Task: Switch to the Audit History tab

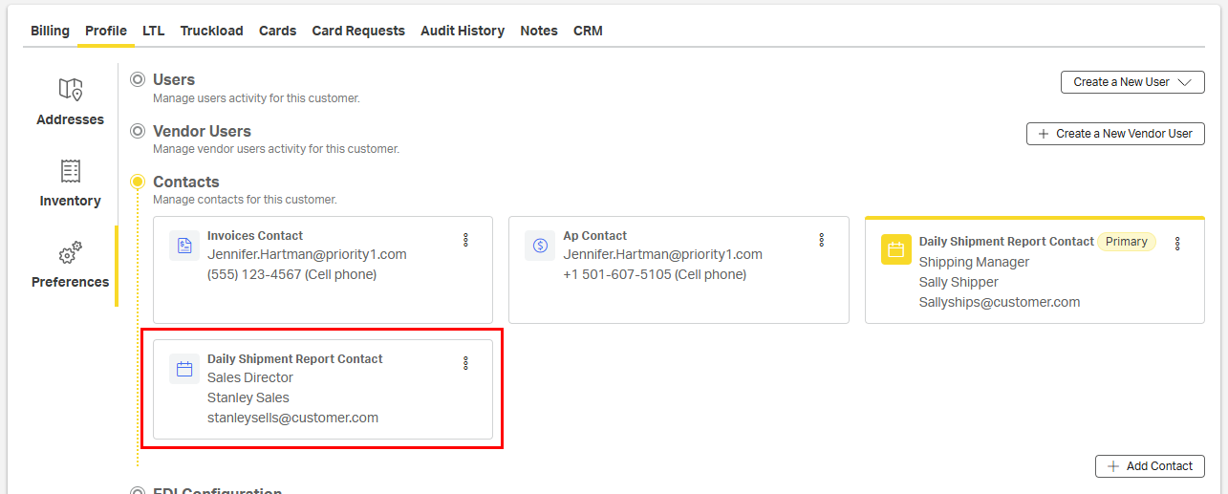Action: [x=463, y=31]
